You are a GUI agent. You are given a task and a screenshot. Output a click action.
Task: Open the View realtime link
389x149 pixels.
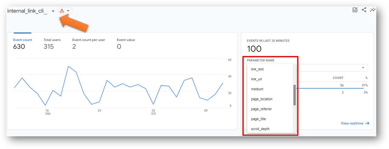click(355, 123)
